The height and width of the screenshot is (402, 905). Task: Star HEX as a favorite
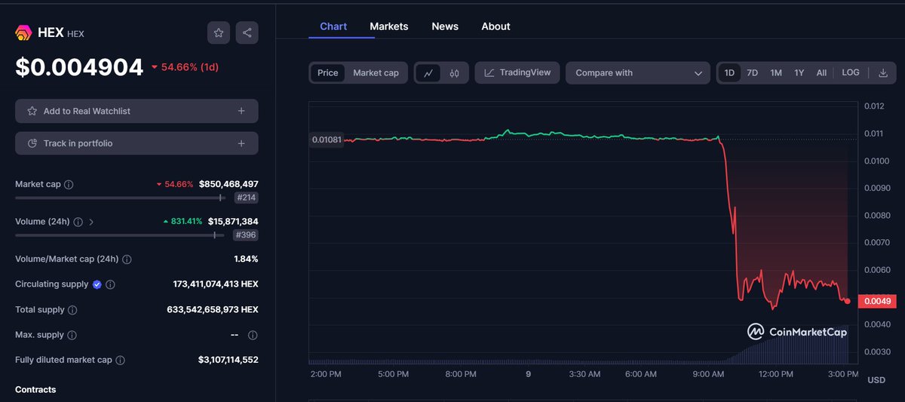219,32
